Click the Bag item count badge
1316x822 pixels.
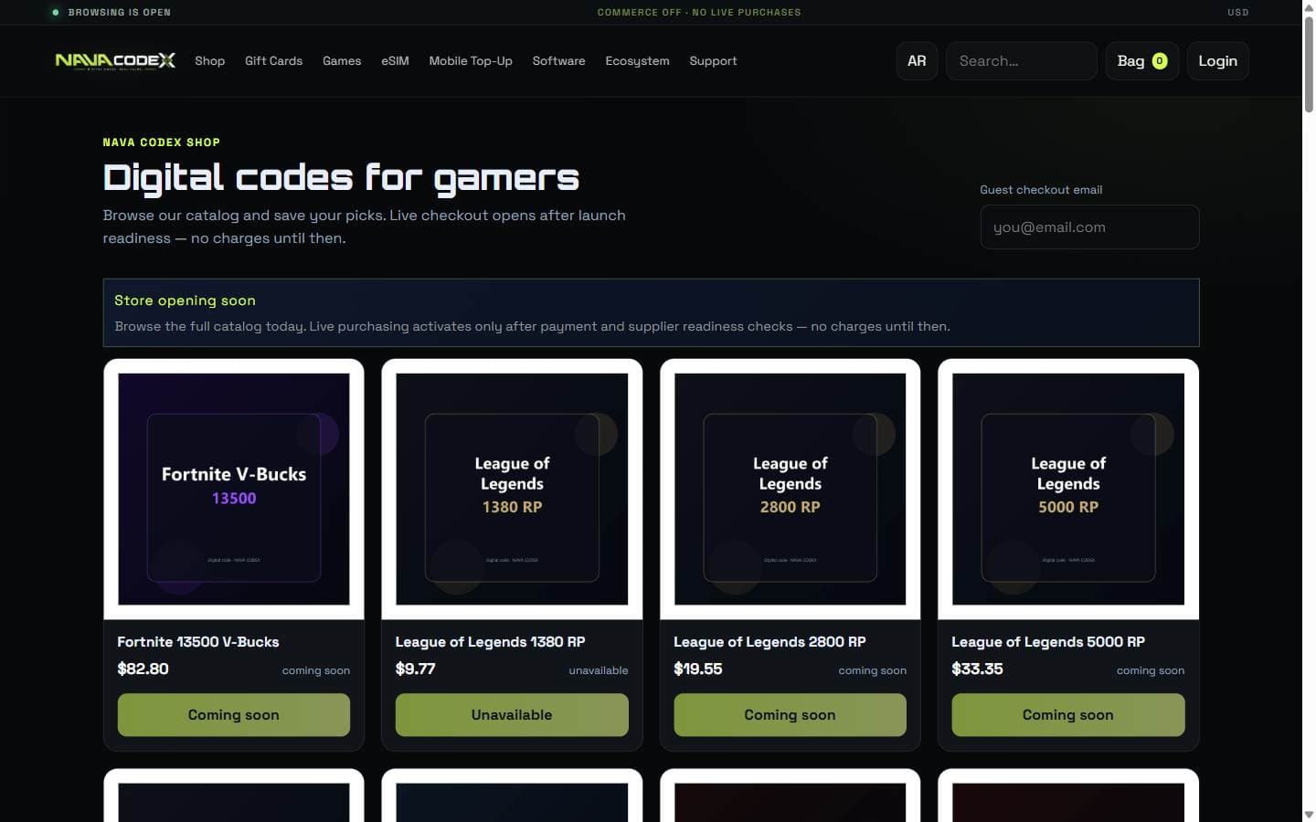tap(1160, 61)
